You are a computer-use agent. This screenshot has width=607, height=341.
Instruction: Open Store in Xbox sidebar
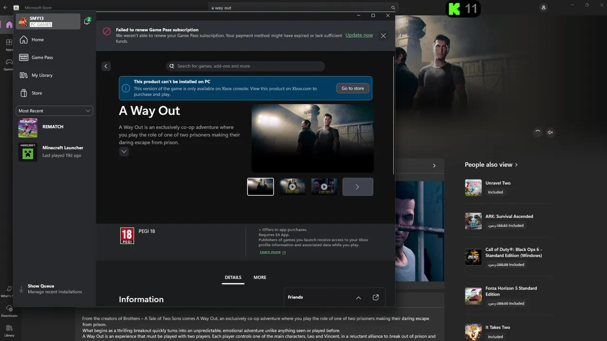(x=55, y=93)
